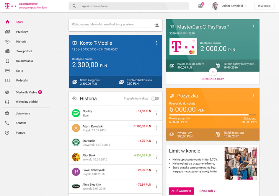
Task: Click the recipient name, phone or email field
Action: (x=111, y=25)
